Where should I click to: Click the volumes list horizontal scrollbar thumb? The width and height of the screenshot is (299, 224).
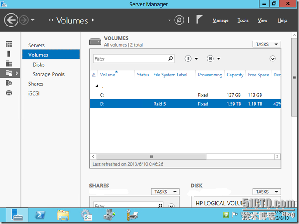click(x=151, y=157)
